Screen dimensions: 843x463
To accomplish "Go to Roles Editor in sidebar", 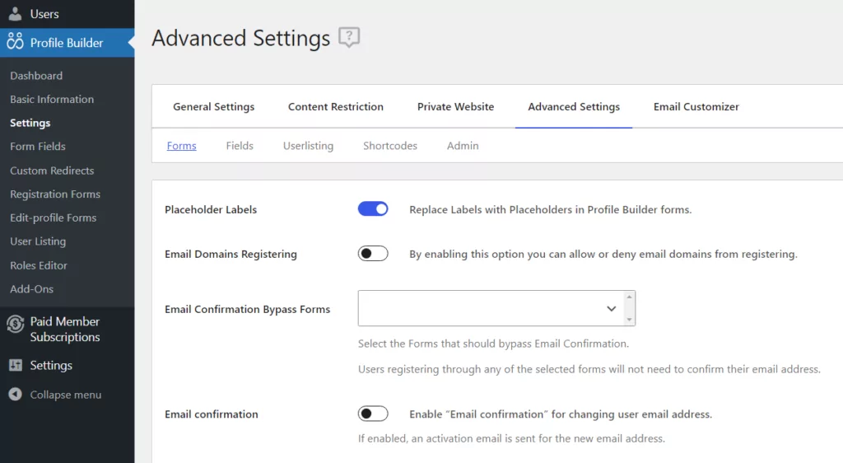I will pos(38,265).
